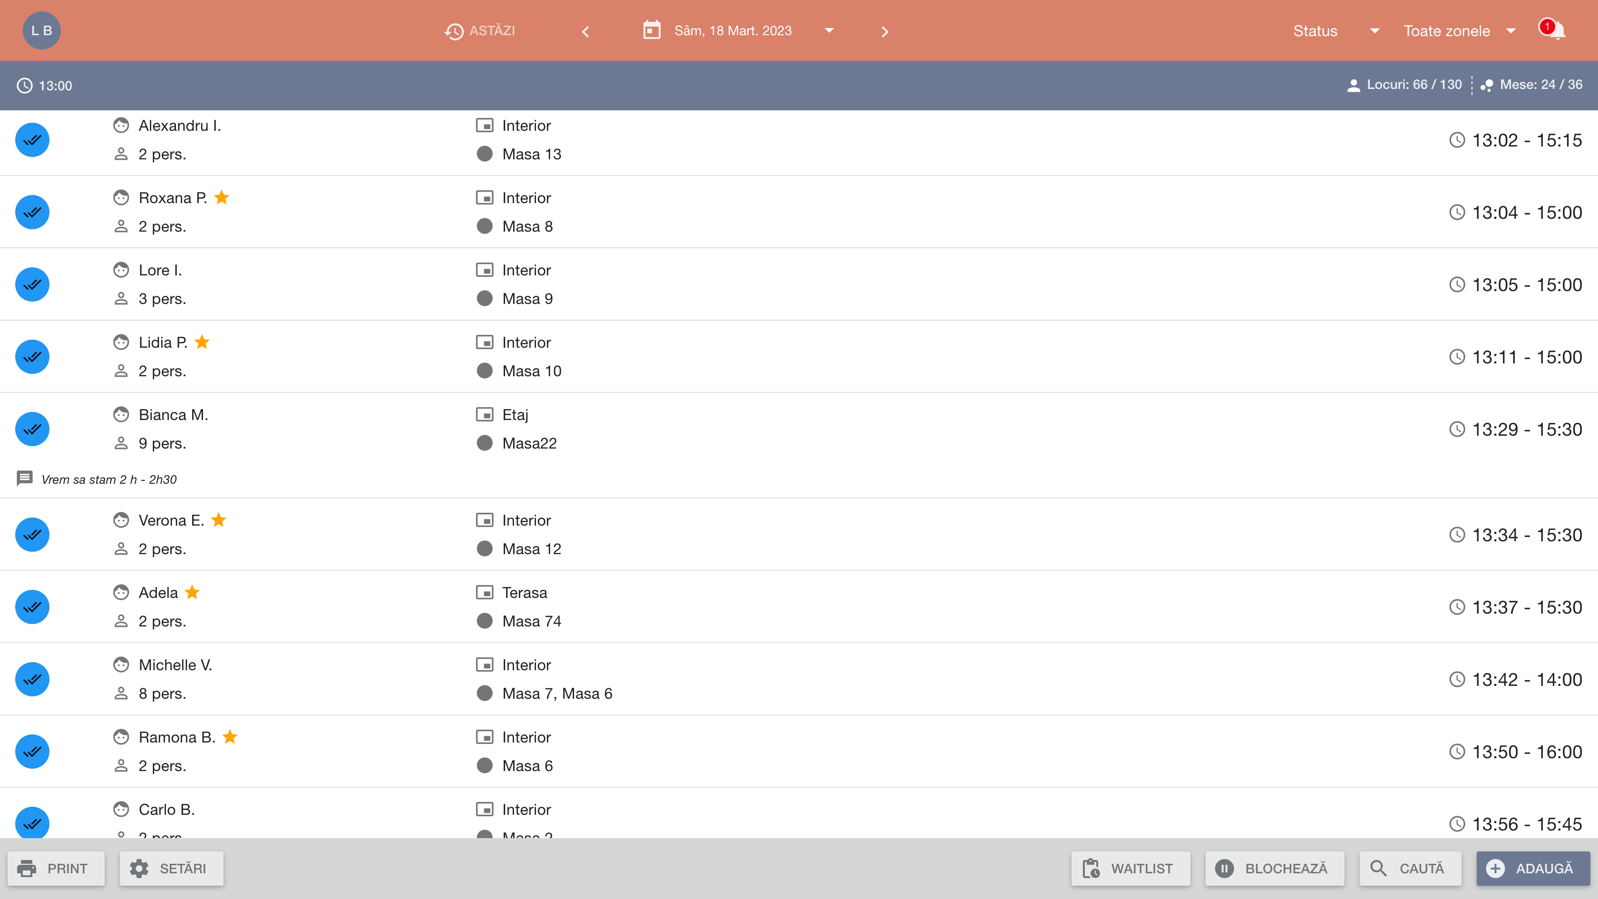Click the note Vrem sa stam 2 h - 2h30
1598x899 pixels.
(109, 479)
